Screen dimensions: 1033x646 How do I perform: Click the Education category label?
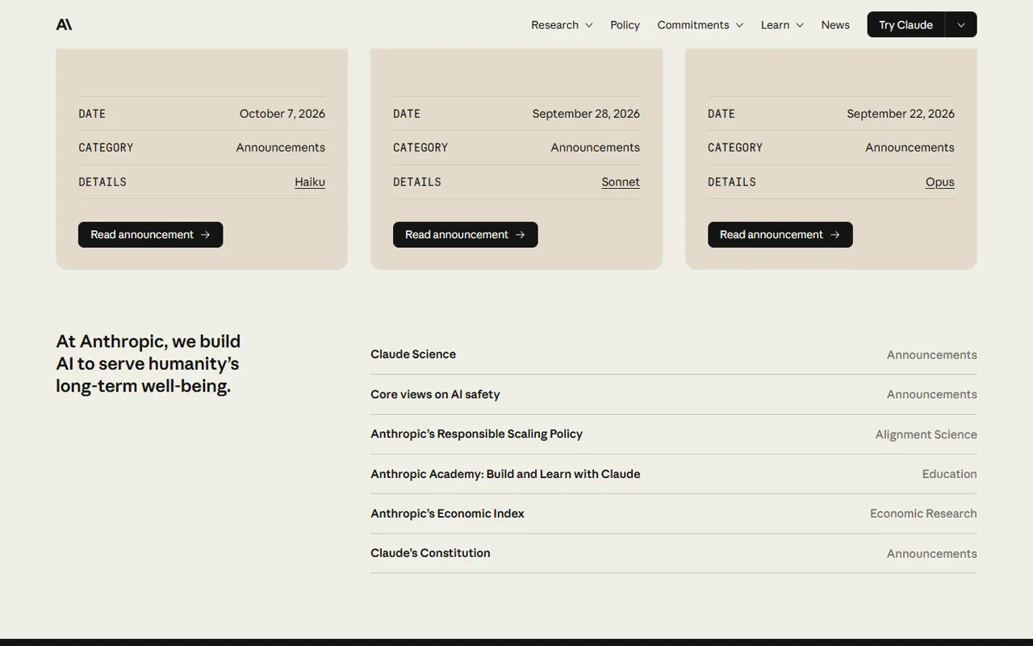950,474
